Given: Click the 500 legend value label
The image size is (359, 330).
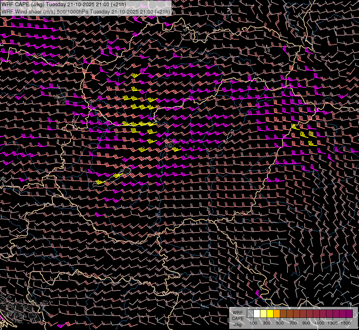Looking at the screenshot, I should pyautogui.click(x=280, y=323).
